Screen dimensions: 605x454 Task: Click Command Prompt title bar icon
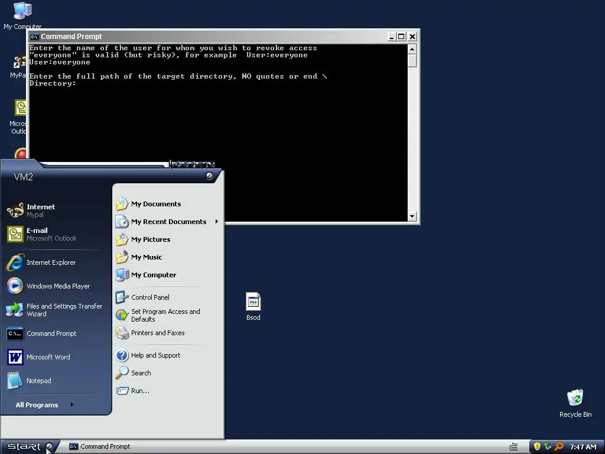[35, 37]
